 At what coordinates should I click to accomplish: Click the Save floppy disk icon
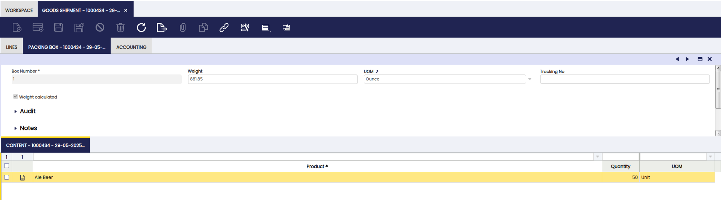coord(58,27)
